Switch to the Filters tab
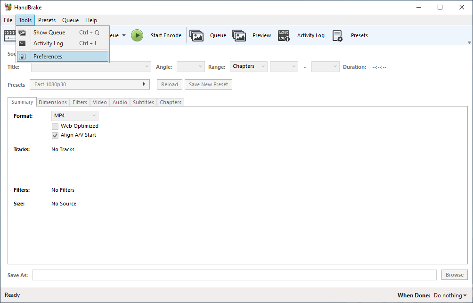This screenshot has height=303, width=473. pos(80,102)
